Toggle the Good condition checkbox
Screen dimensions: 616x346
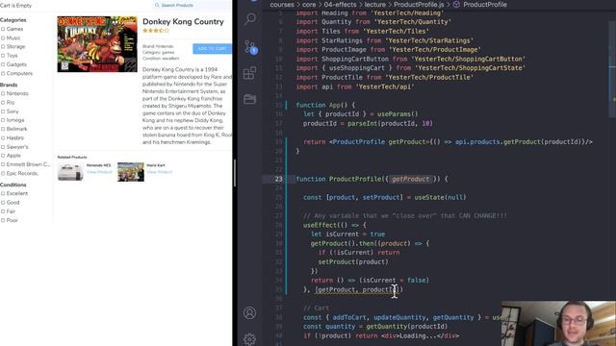click(3, 203)
